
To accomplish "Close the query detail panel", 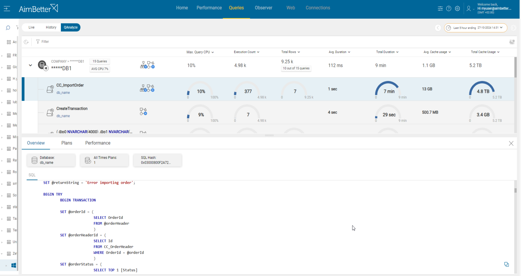I will click(511, 144).
